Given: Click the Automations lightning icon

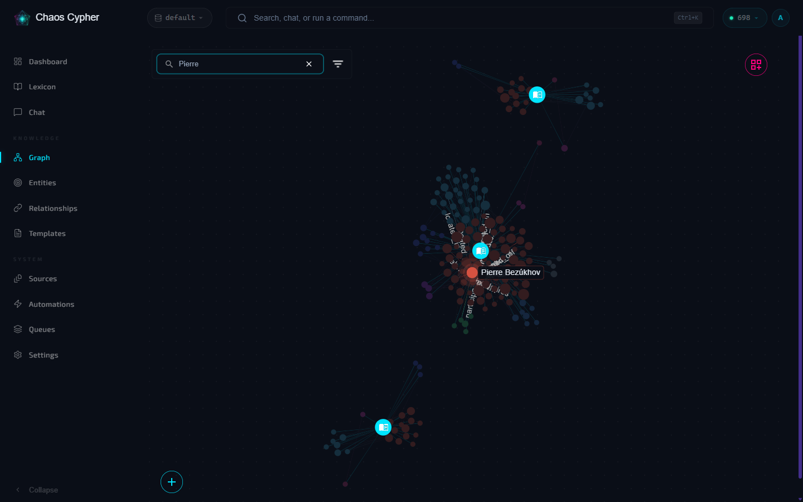Looking at the screenshot, I should coord(18,304).
